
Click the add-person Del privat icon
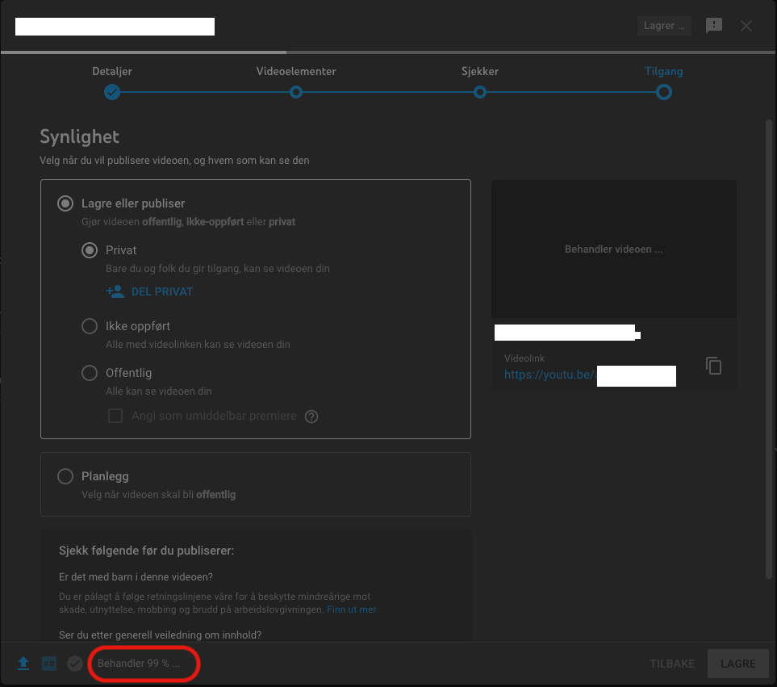115,291
